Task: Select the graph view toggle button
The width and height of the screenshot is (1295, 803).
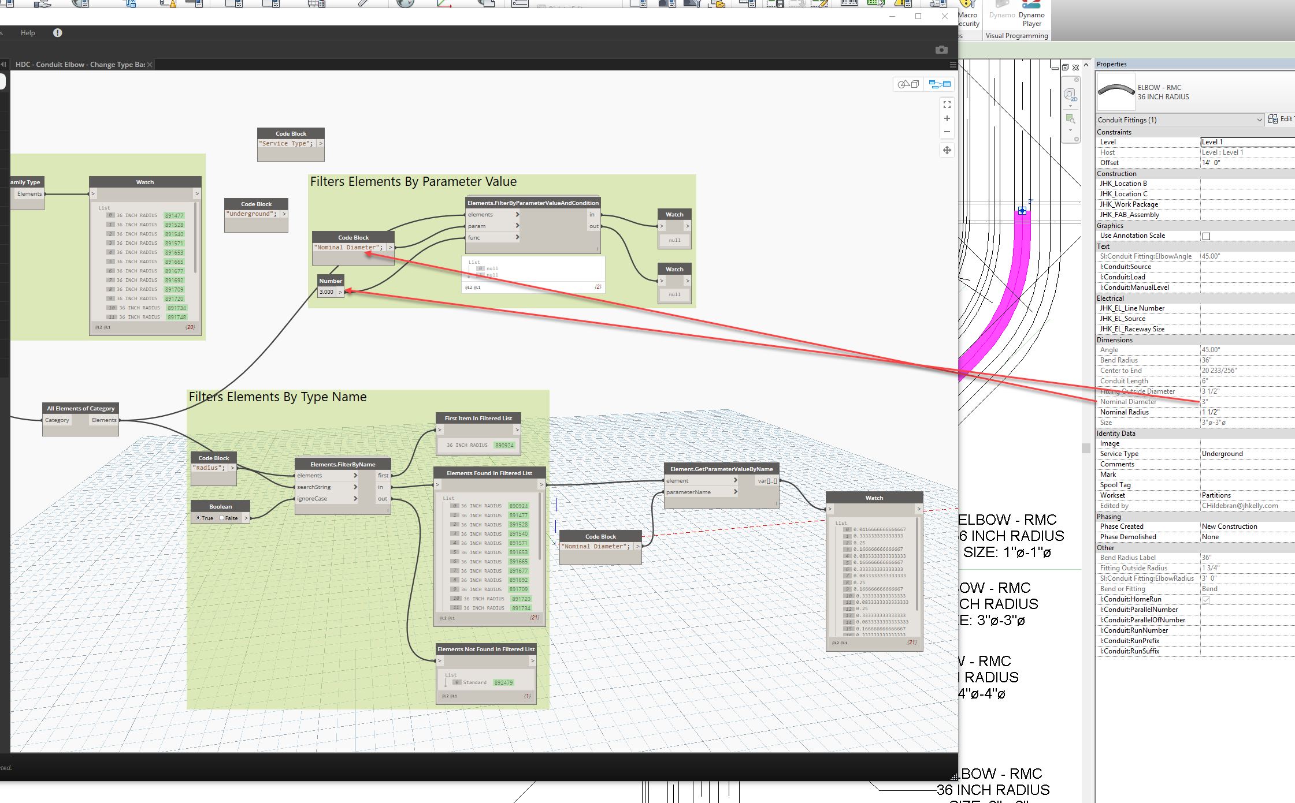Action: [x=940, y=84]
